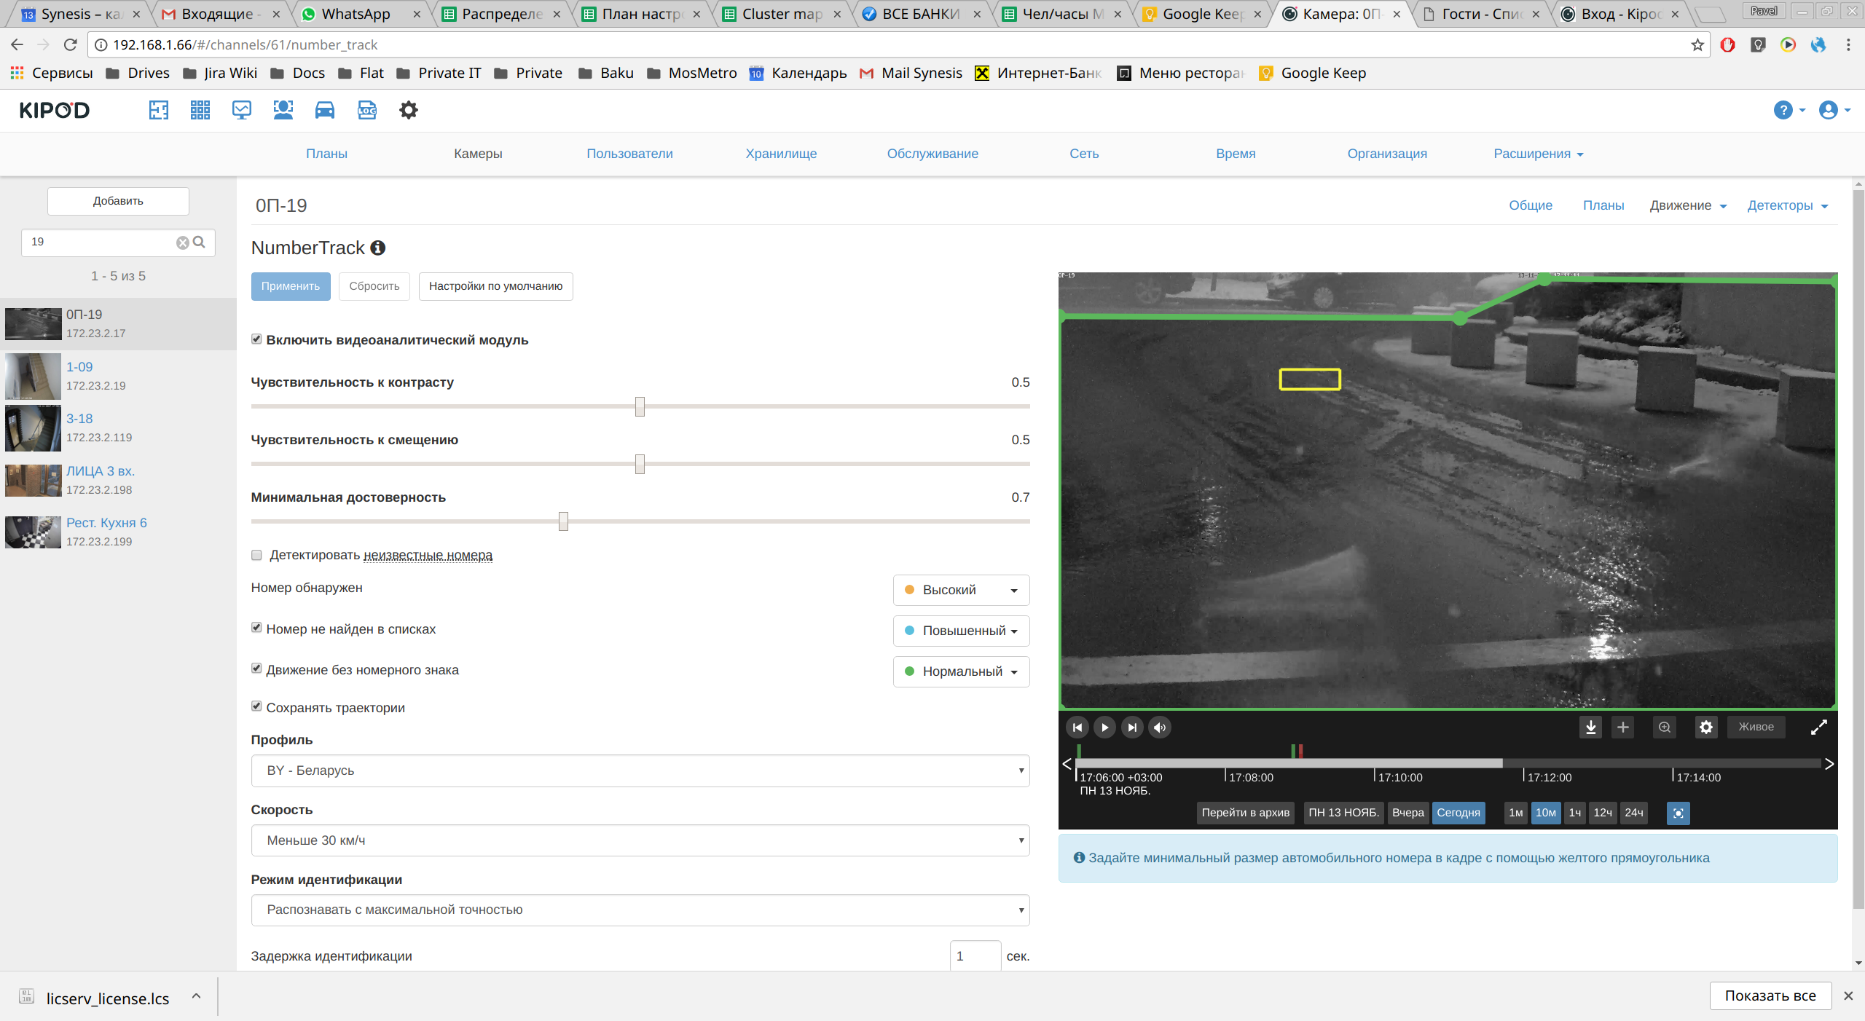Click the timeline center focus icon
This screenshot has height=1021, width=1865.
(1678, 813)
